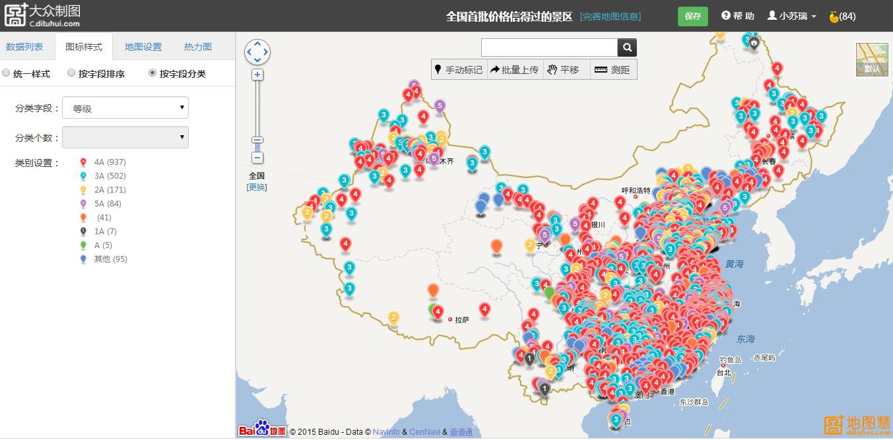This screenshot has height=440, width=893.
Task: Select the 手动标记 marker tool
Action: tap(459, 70)
